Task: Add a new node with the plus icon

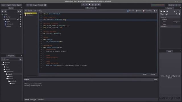Action: 3,11
